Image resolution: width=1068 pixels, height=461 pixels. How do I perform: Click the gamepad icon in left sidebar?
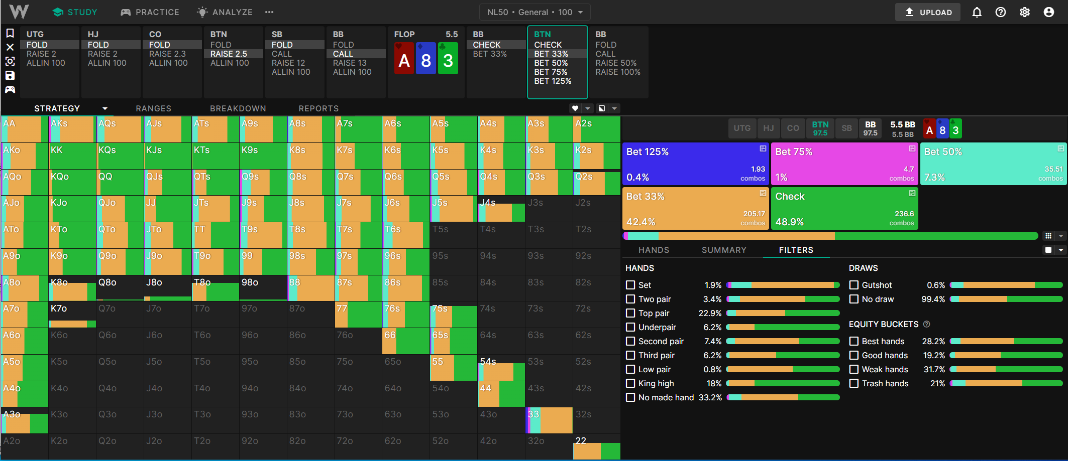click(10, 89)
